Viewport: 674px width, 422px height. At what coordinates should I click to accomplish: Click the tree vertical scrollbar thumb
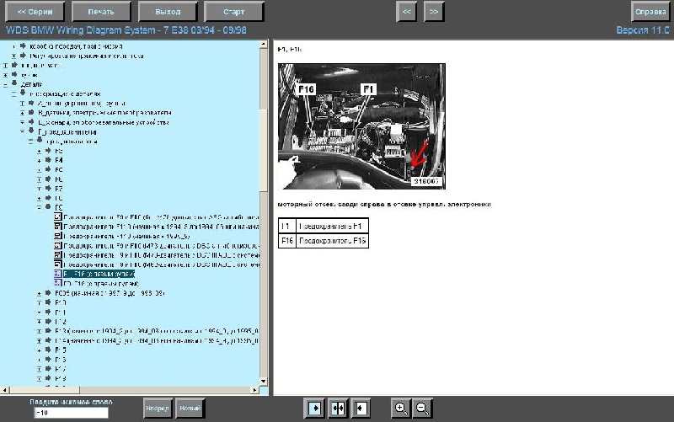coord(264,151)
